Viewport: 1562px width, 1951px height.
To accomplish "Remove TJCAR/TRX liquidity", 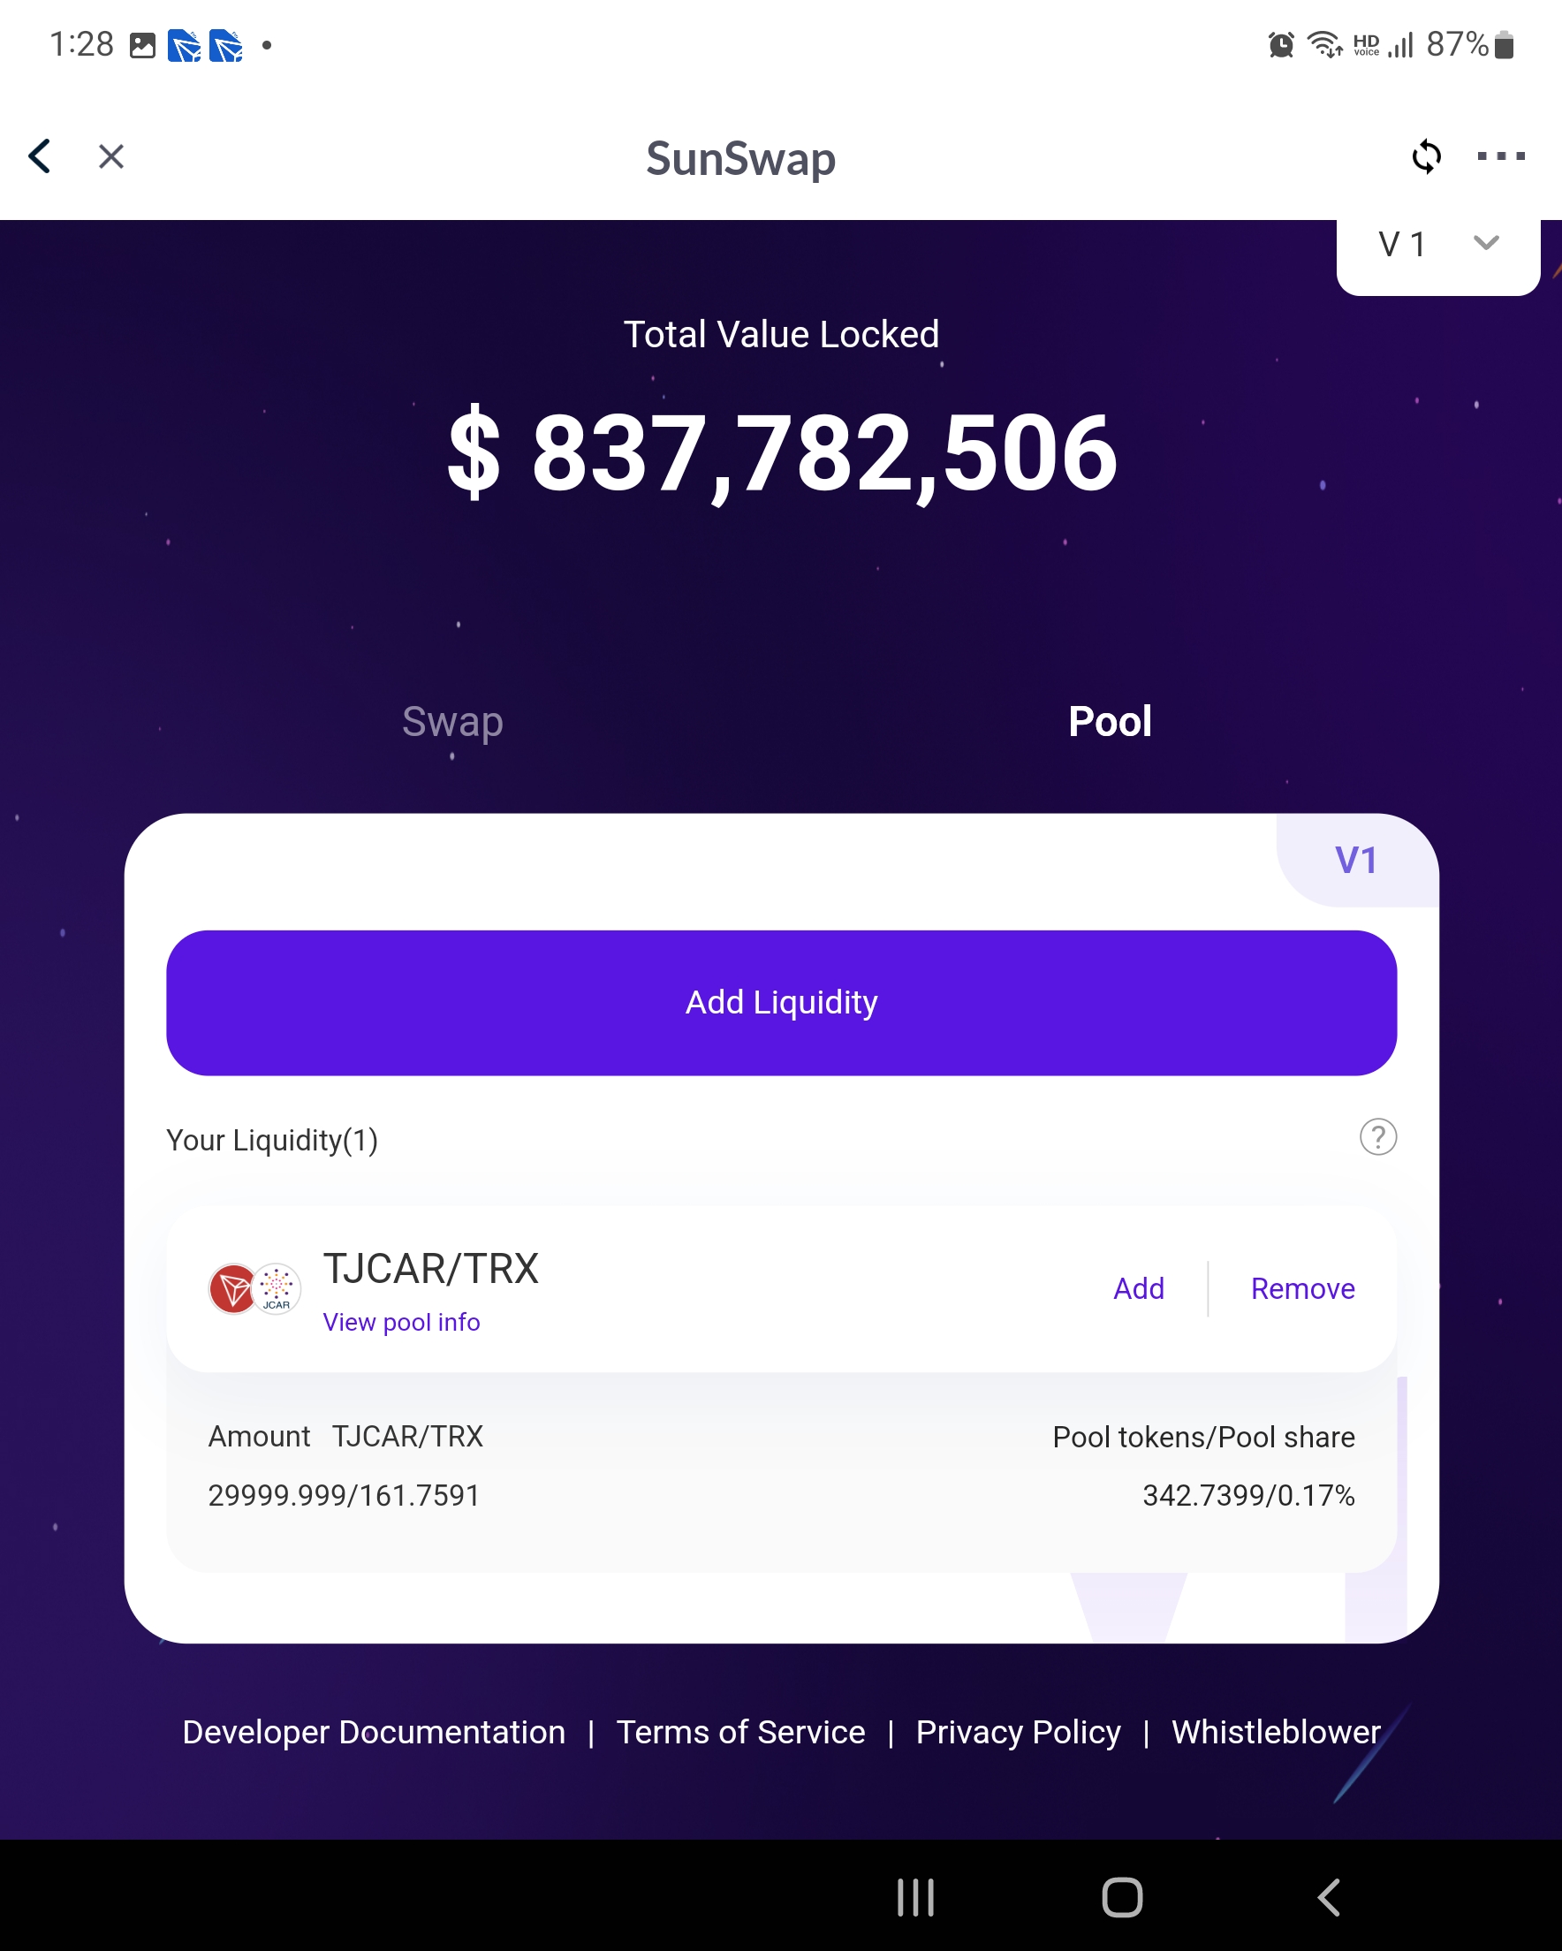I will pos(1302,1288).
